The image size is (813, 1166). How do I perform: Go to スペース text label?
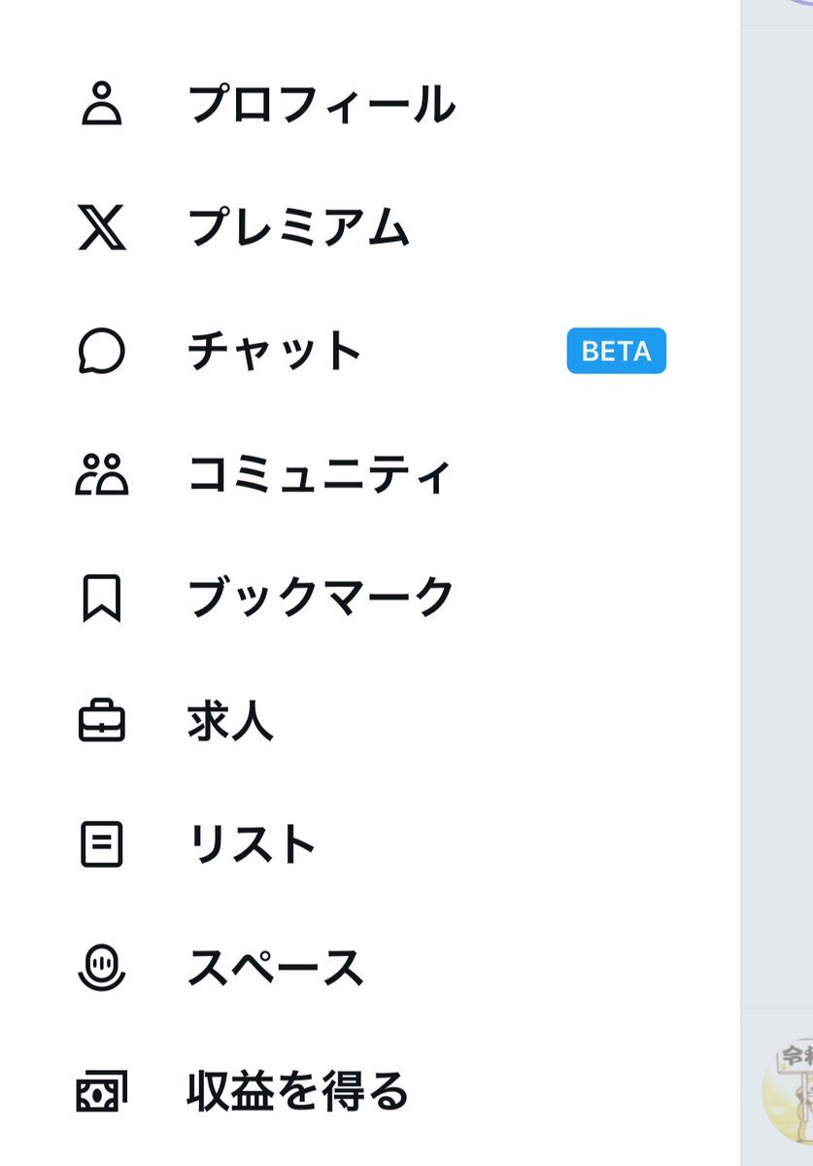276,968
